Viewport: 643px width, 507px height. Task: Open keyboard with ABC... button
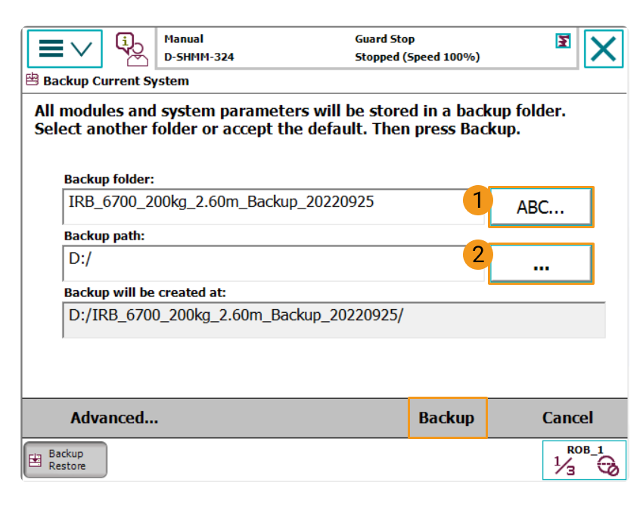541,207
